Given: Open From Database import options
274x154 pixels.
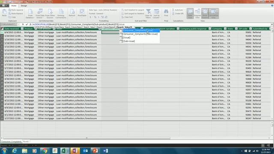Looking at the screenshot, I should (30, 14).
